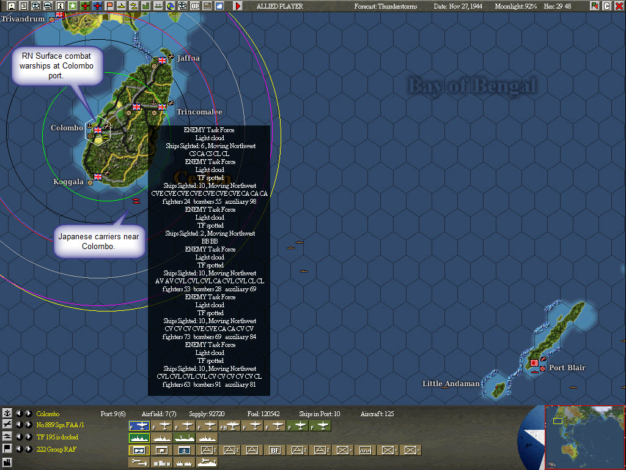Open 222 Group RAF unit link
Screen dimensions: 626x470
point(56,449)
